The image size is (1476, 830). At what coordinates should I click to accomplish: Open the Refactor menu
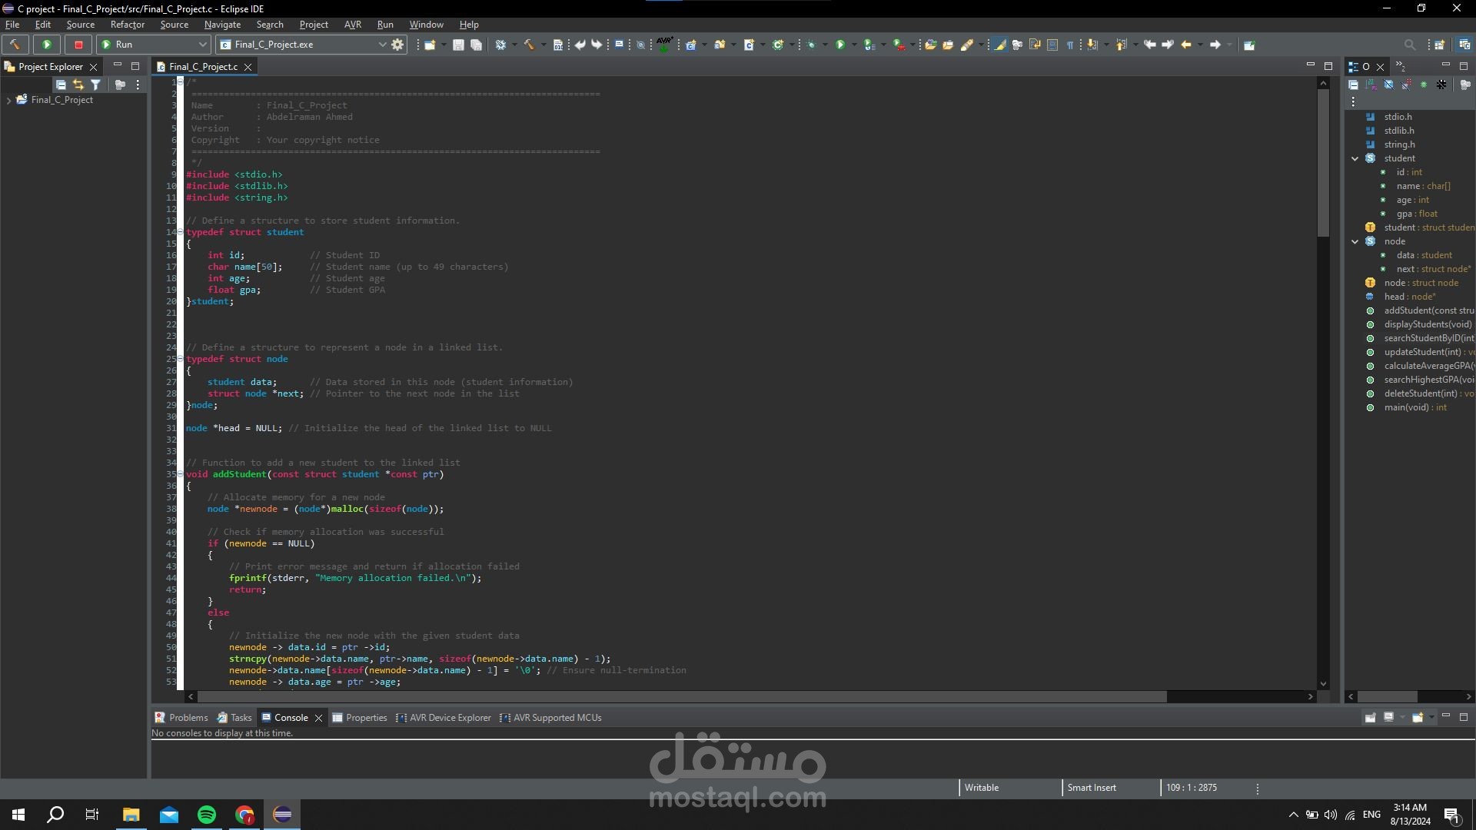click(x=127, y=25)
